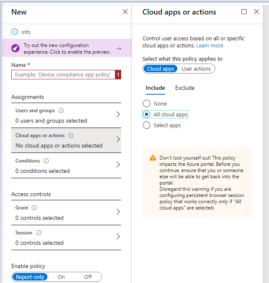Switch to the Exclude tab

pos(185,88)
